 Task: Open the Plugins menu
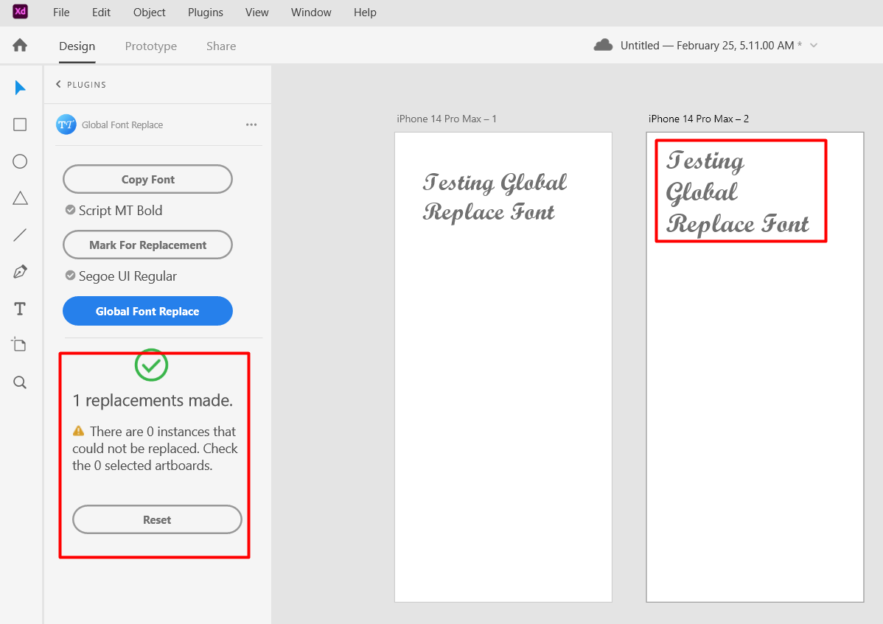pos(205,12)
